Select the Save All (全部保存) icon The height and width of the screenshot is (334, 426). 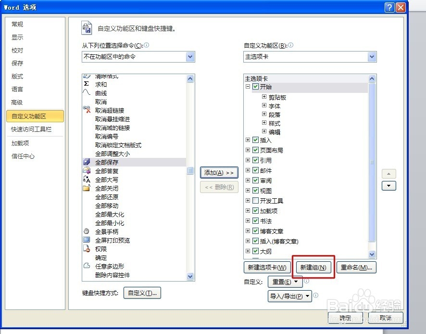click(87, 162)
